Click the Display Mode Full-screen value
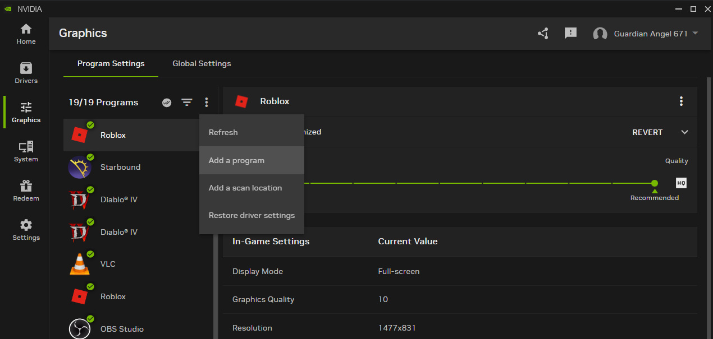The height and width of the screenshot is (339, 713). [399, 271]
